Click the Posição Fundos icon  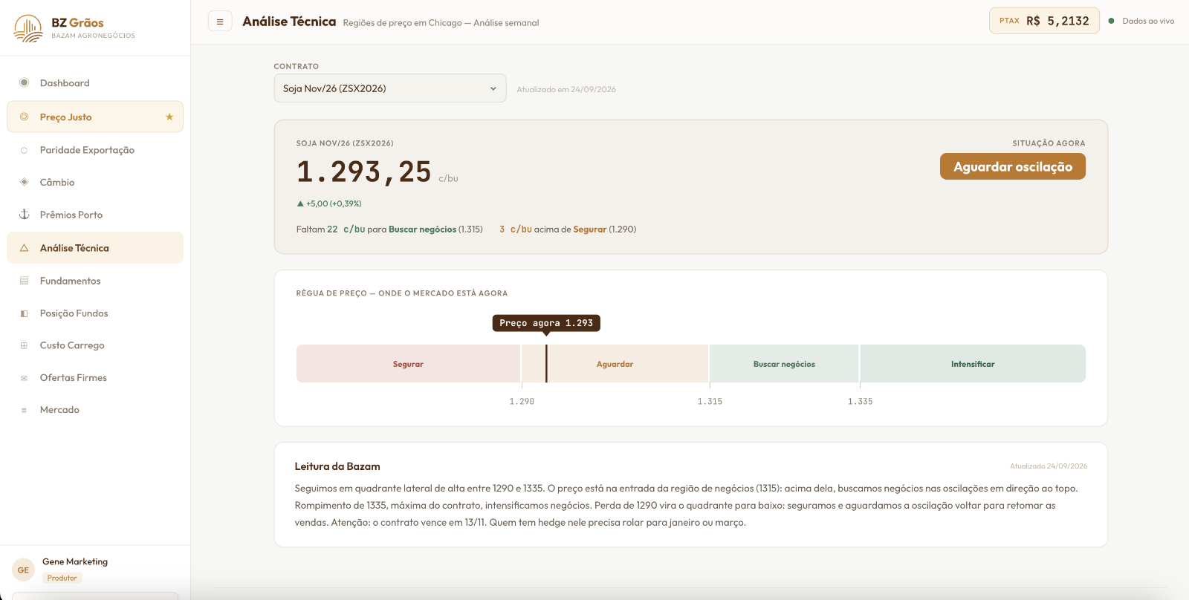point(24,313)
